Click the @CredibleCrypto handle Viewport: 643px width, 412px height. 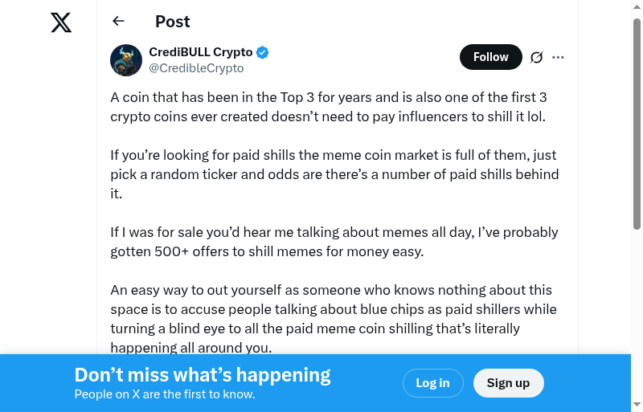196,68
